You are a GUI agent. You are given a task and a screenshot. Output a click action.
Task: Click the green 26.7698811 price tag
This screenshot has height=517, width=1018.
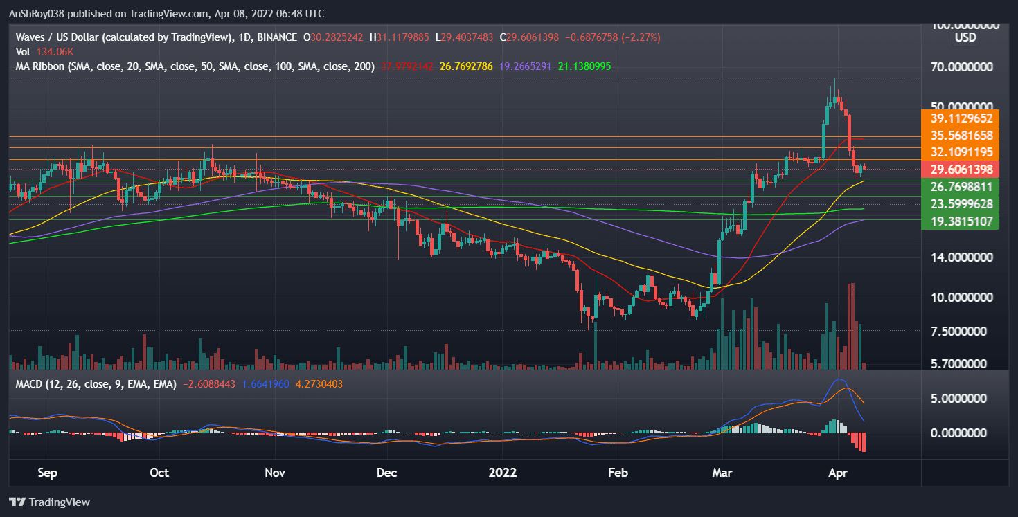click(958, 187)
